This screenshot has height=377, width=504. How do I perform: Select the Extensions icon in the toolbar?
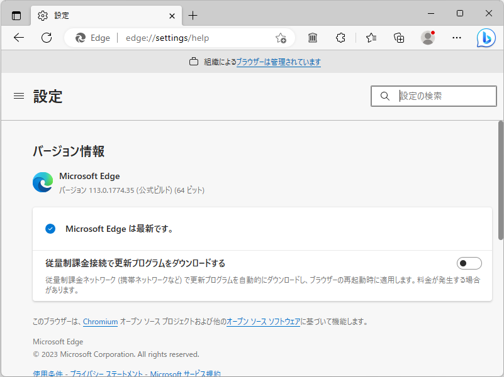tap(340, 38)
